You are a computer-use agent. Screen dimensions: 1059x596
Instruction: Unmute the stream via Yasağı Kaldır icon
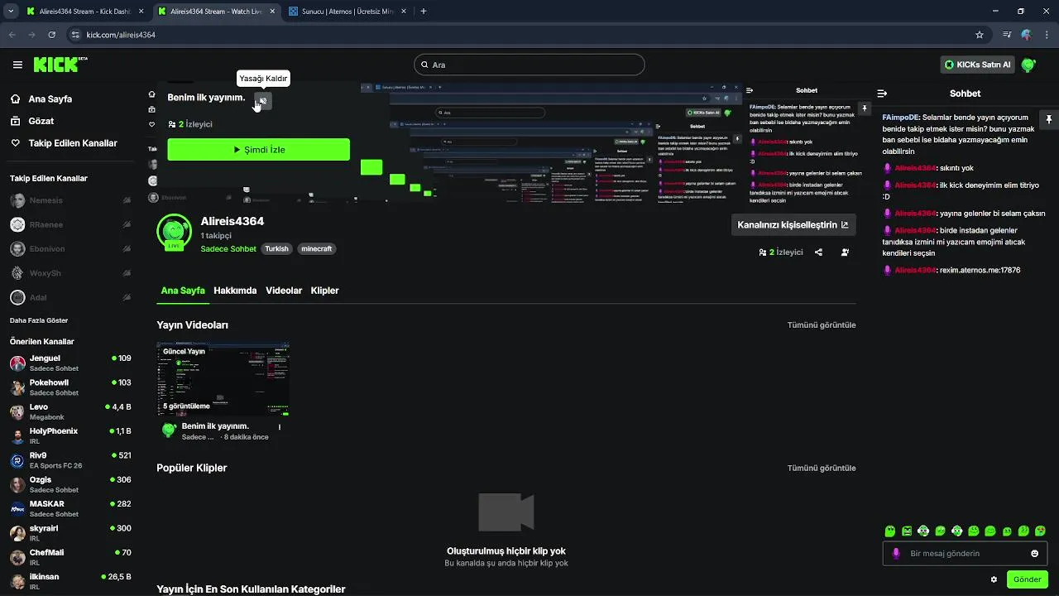(x=262, y=101)
